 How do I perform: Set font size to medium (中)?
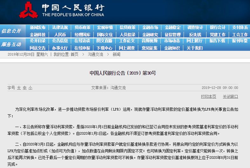(x=24, y=88)
